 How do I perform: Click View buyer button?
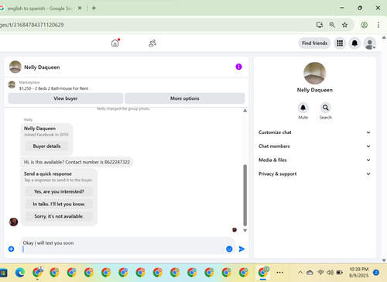[66, 98]
